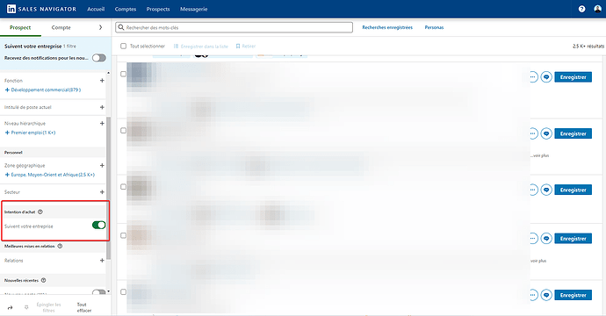Check the Tout sélectionner checkbox
Screen dimensions: 606x316
(123, 46)
